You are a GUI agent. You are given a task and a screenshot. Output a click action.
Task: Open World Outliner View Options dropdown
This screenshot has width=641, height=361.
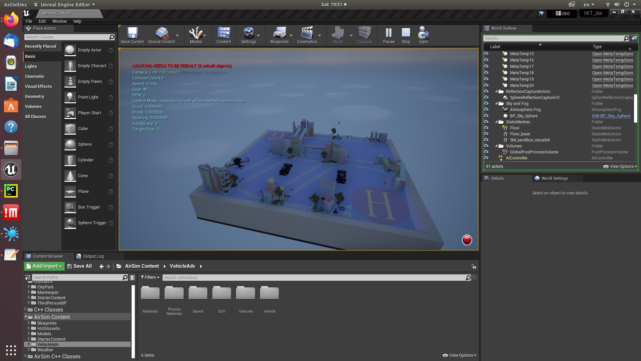[620, 166]
